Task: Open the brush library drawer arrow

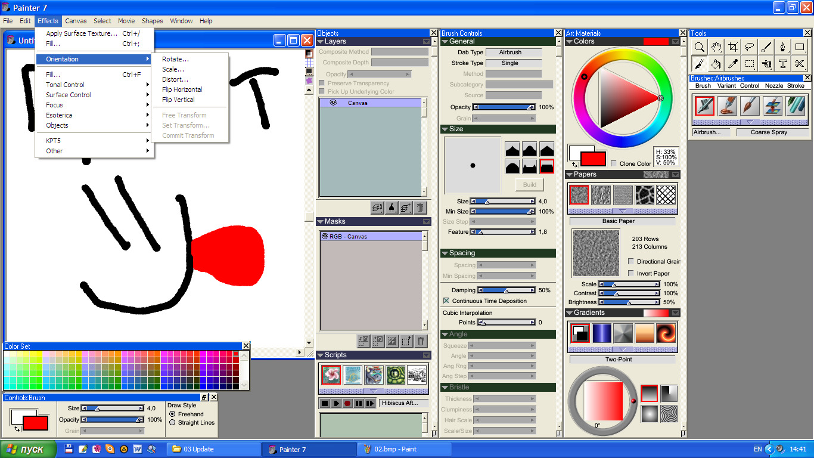Action: pyautogui.click(x=750, y=122)
